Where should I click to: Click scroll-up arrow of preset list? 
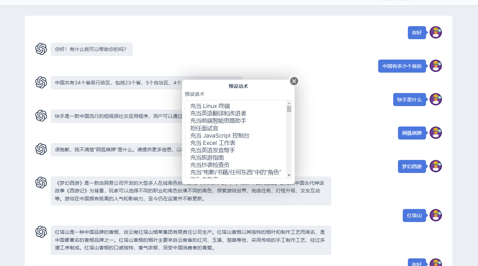point(289,103)
